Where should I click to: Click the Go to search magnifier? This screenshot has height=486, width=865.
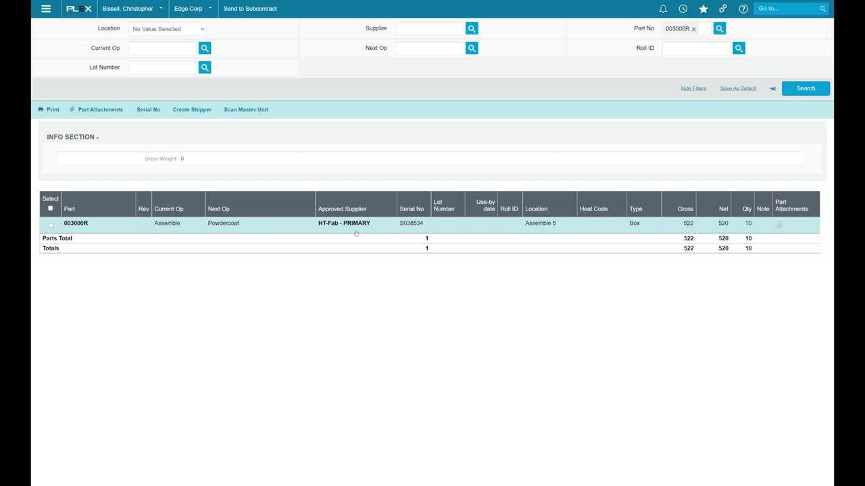822,9
